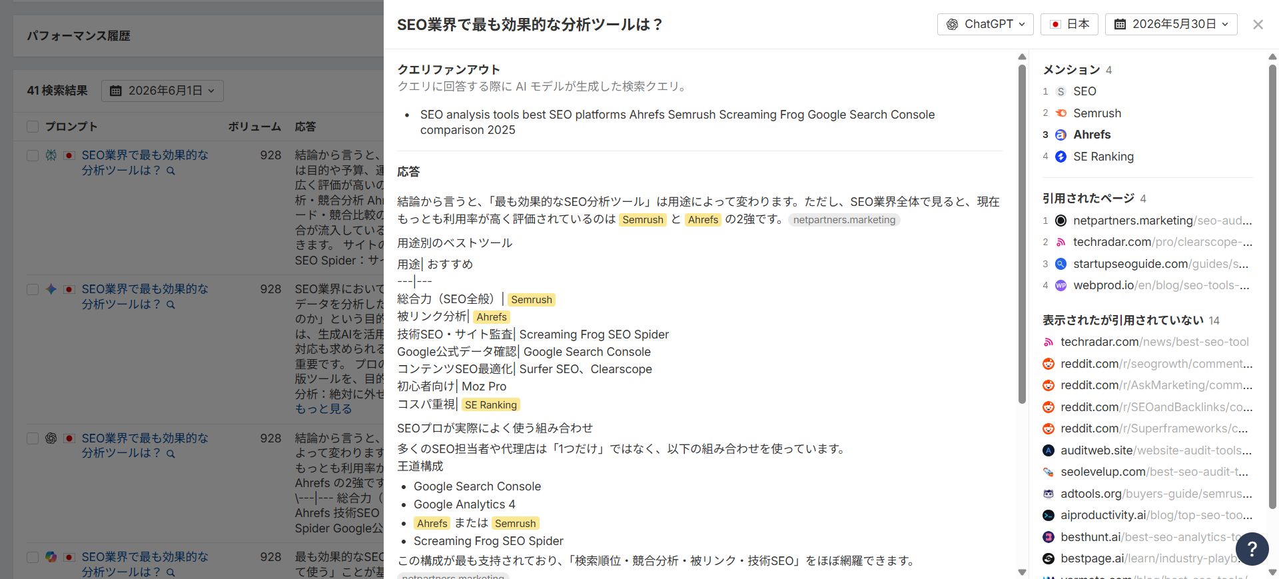The width and height of the screenshot is (1279, 579).
Task: Open reddit.com/r/SEOandBacklinks link
Action: coord(1156,407)
